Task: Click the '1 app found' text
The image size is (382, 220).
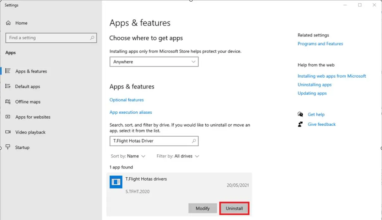Action: [121, 167]
